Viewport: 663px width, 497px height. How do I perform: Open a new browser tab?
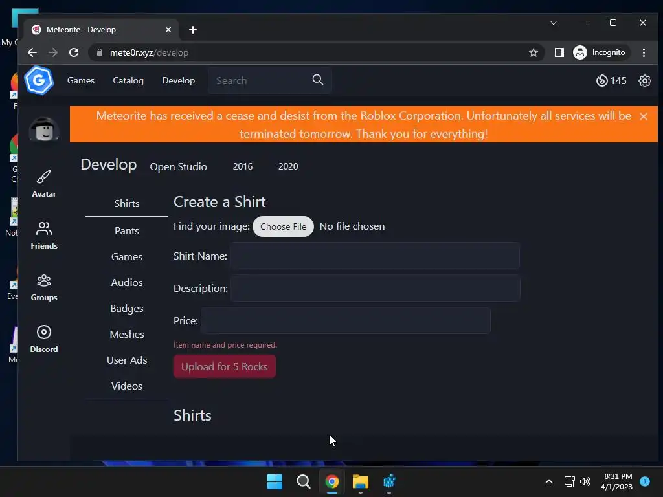193,30
